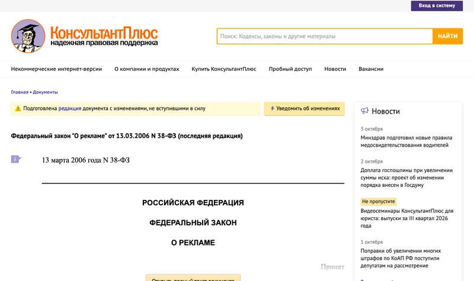
Task: Click the yellow warning triangle icon
Action: (x=18, y=108)
